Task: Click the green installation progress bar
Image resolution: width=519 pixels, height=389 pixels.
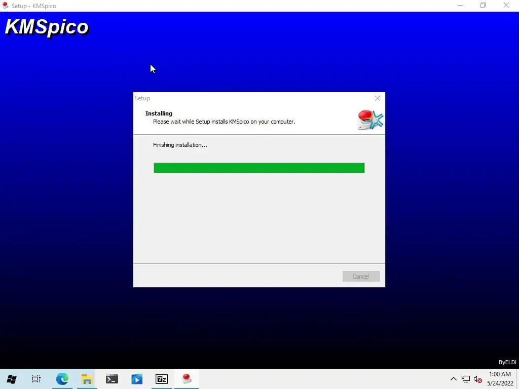Action: [x=259, y=168]
